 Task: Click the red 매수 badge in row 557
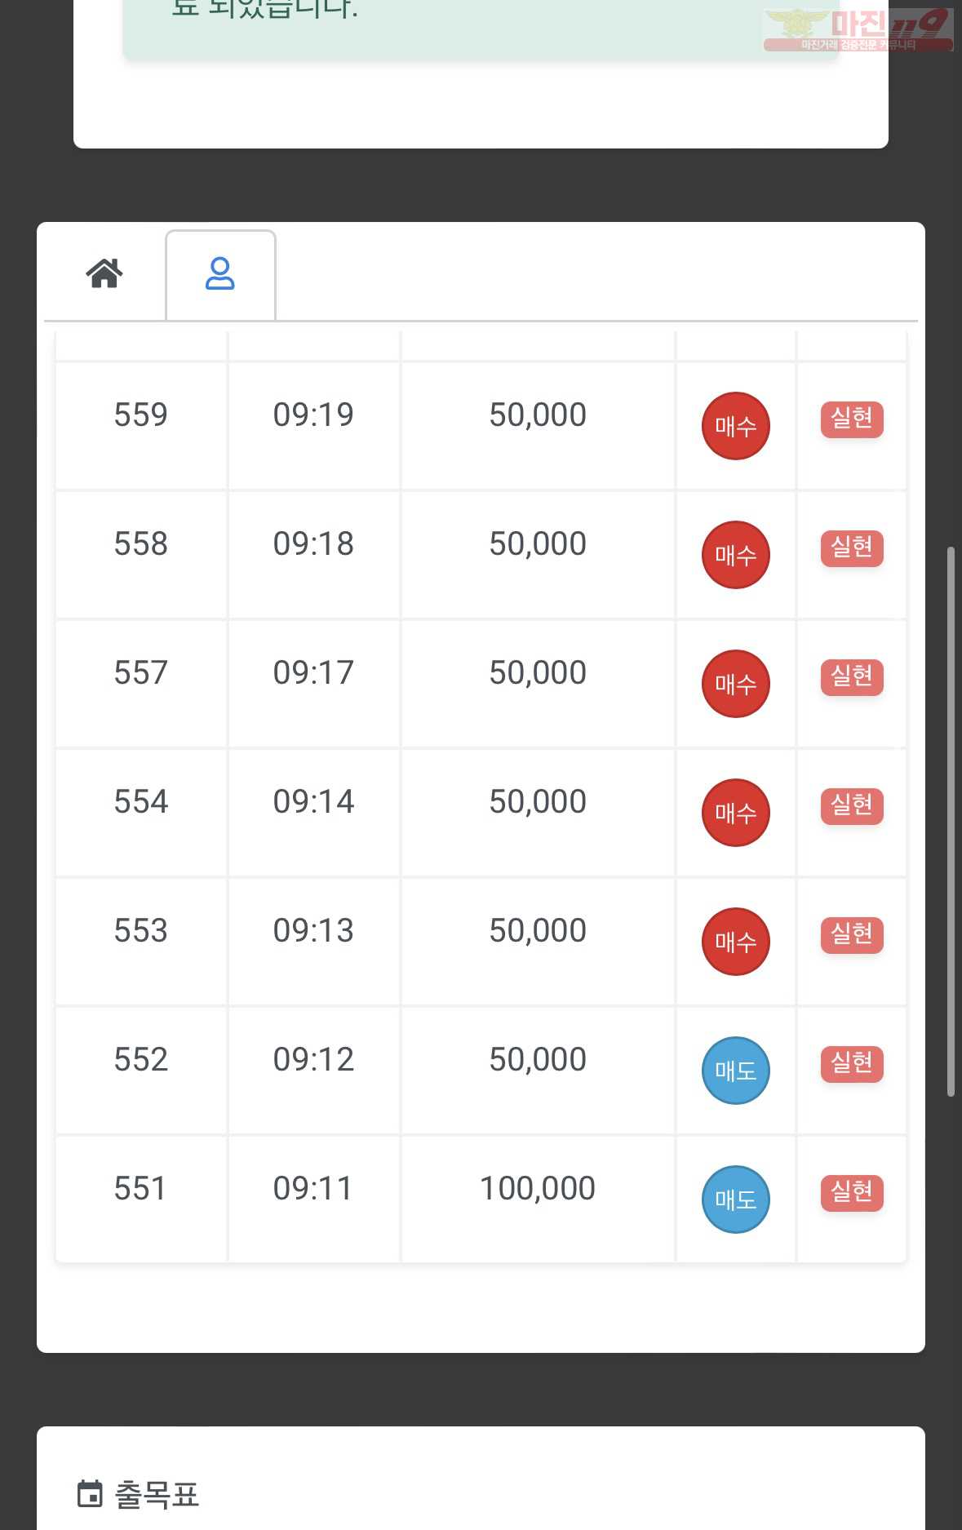tap(735, 684)
